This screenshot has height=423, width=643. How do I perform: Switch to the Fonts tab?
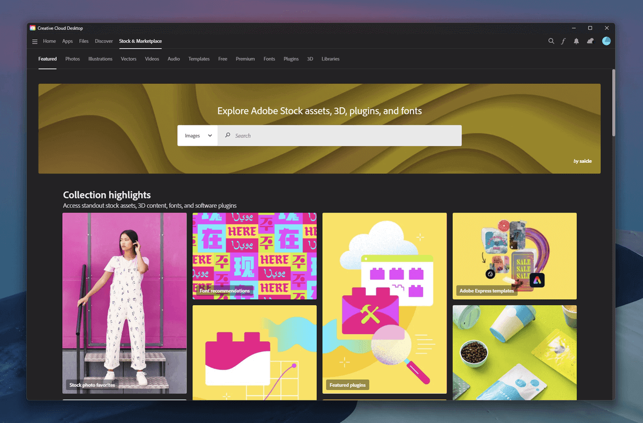(270, 59)
